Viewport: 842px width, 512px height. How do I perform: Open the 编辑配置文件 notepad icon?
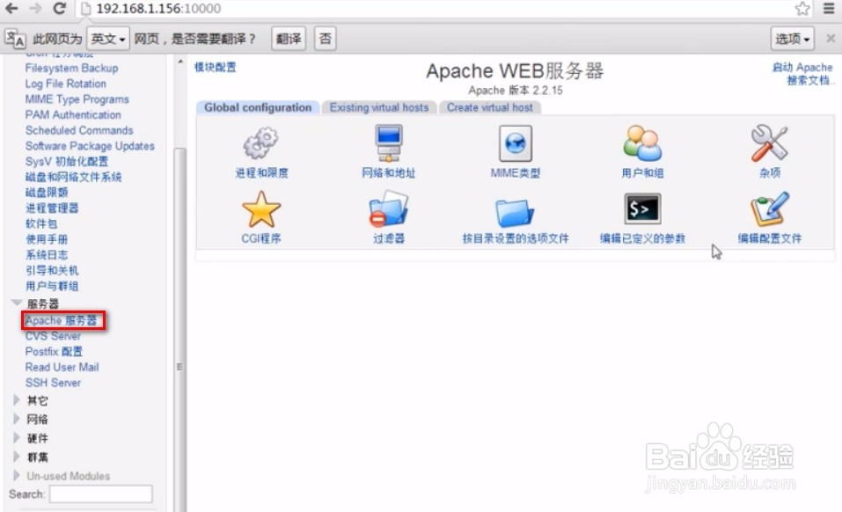click(769, 209)
